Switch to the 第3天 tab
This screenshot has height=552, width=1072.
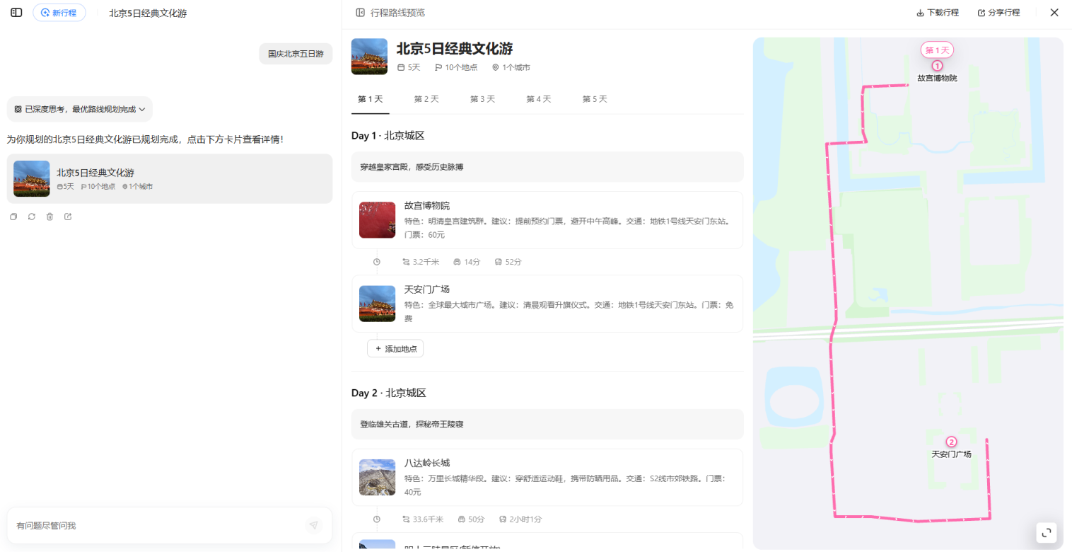pos(482,99)
